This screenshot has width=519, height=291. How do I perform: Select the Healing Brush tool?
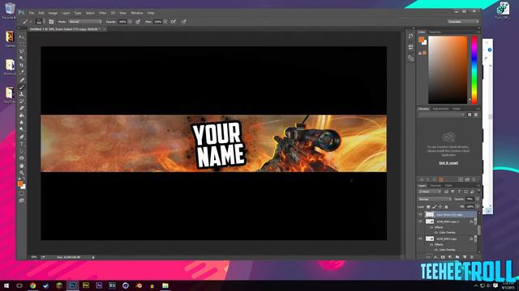tap(22, 80)
